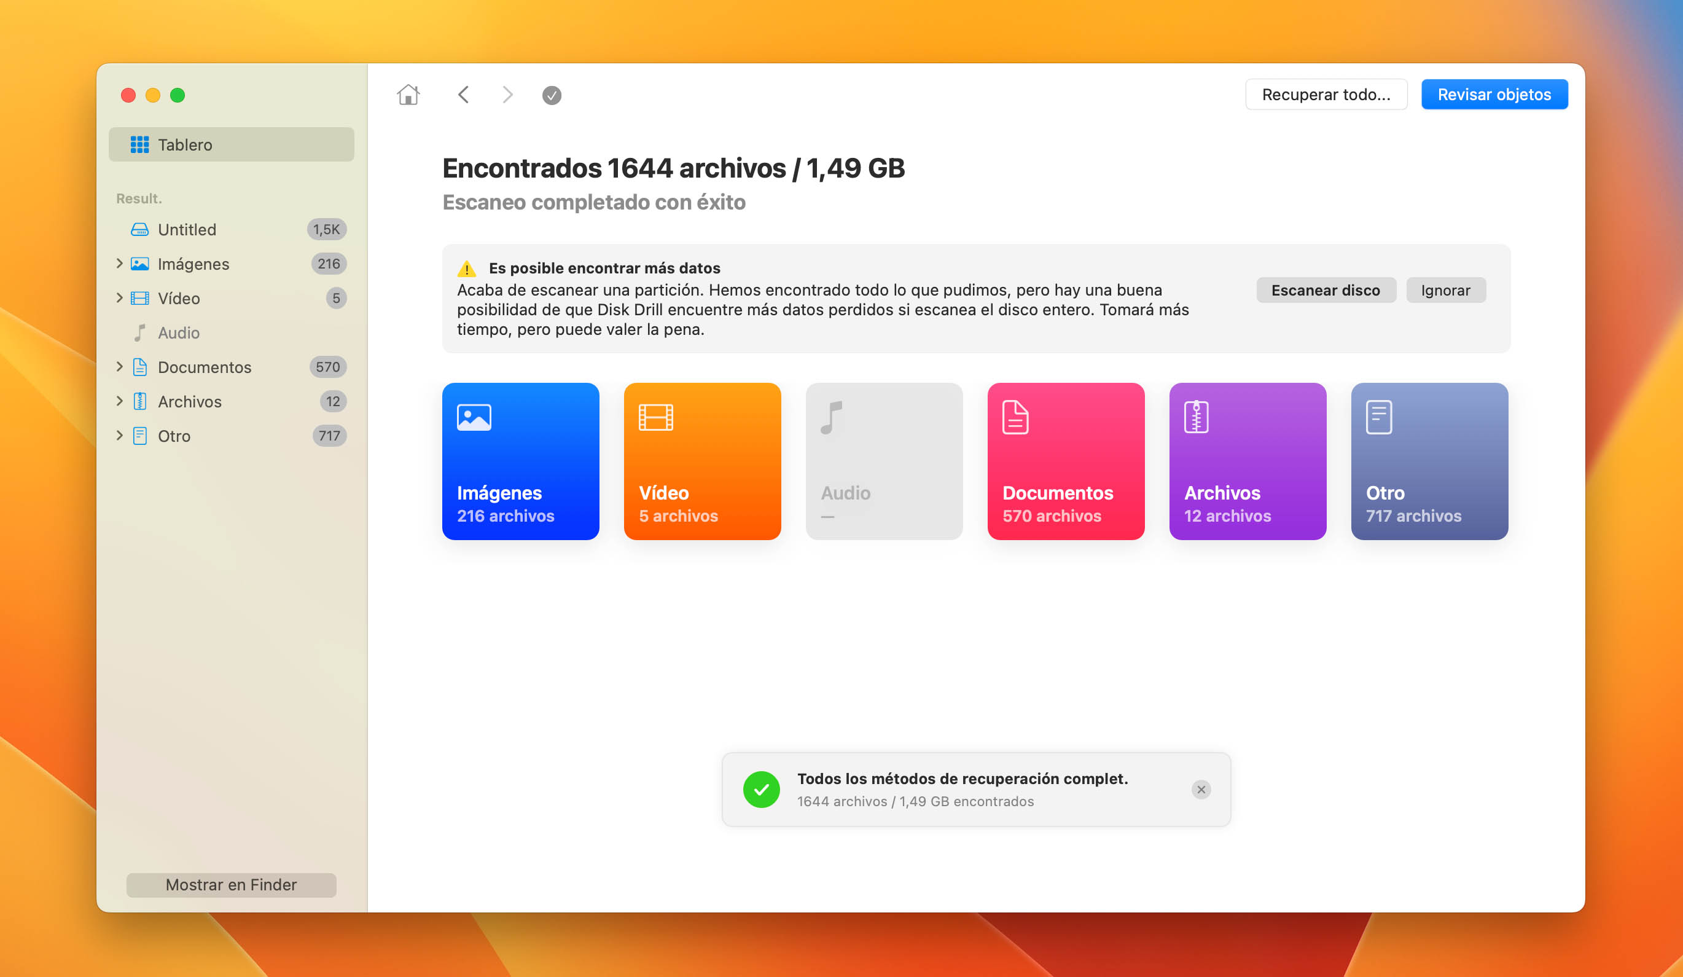Navigate forward with the right arrow
Image resolution: width=1683 pixels, height=977 pixels.
tap(507, 95)
